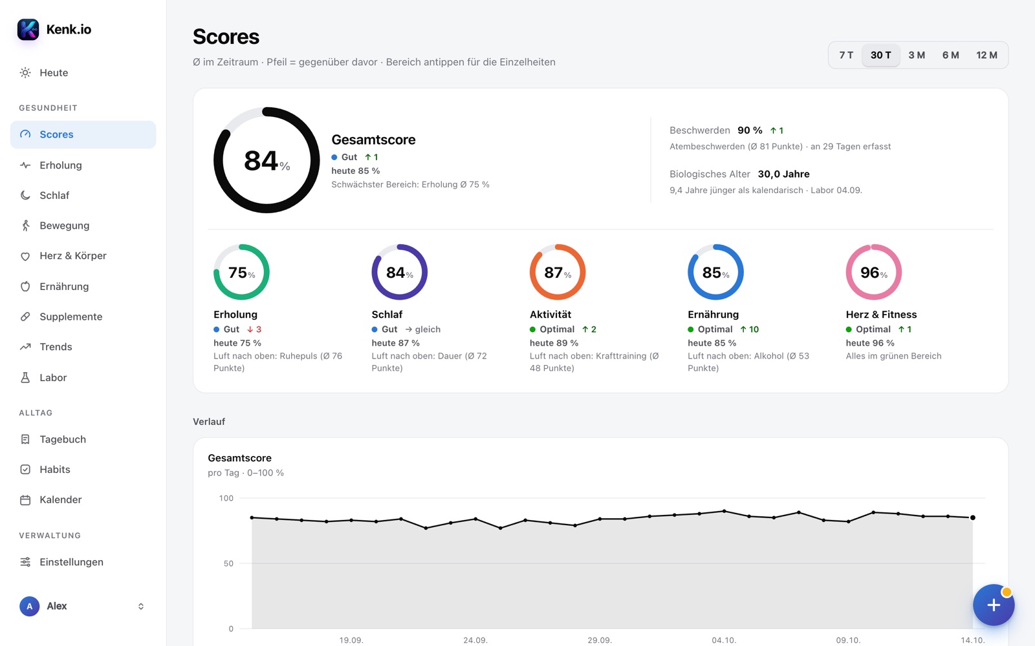Click the Kenk.io logo icon
Viewport: 1035px width, 646px height.
(28, 29)
